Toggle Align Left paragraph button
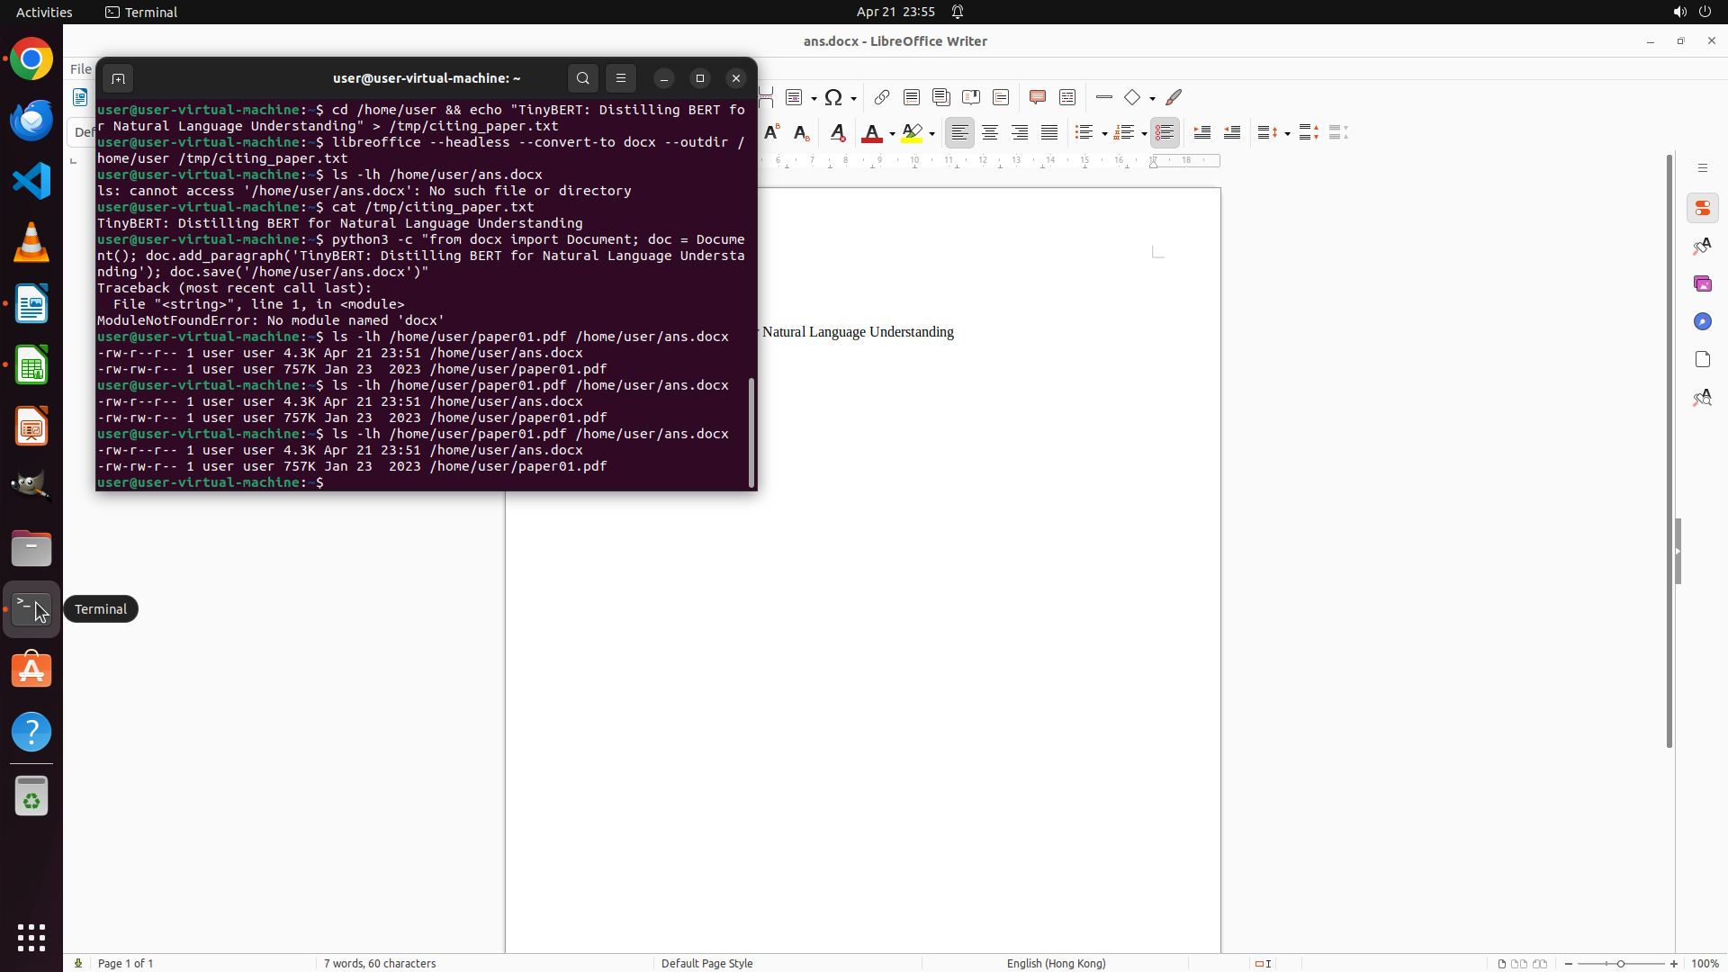1728x972 pixels. 959,133
